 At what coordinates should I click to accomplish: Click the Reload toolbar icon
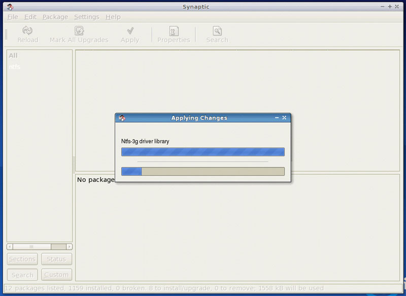27,30
